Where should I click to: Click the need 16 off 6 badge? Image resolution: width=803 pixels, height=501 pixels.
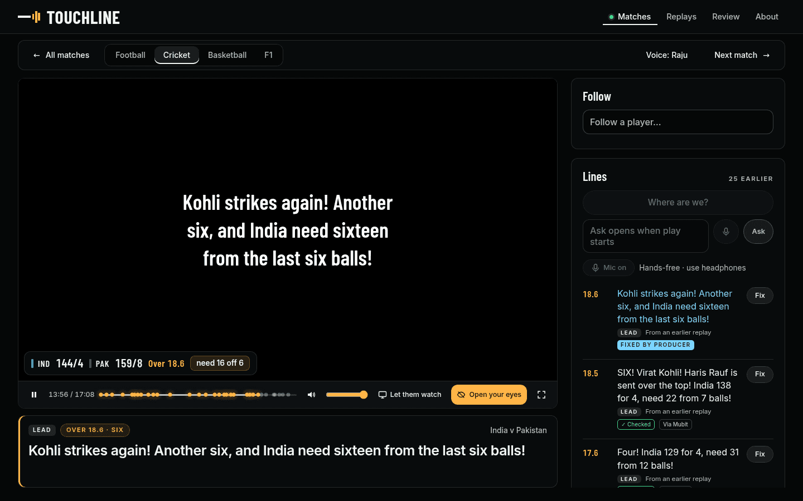point(220,363)
